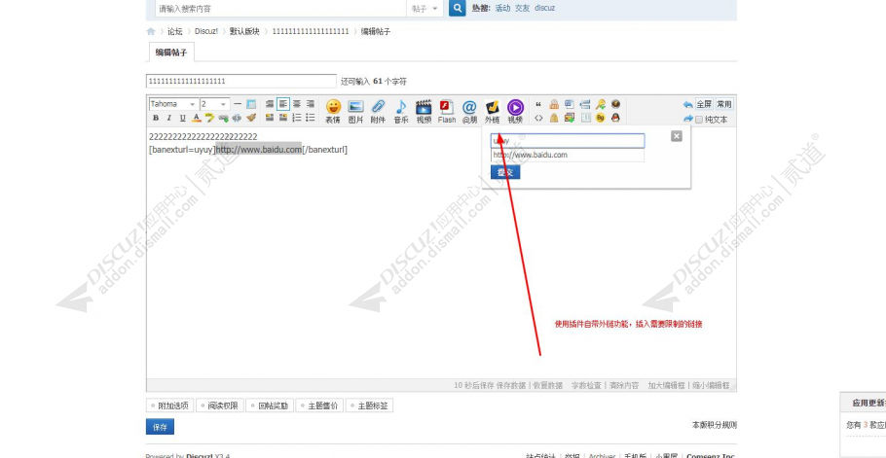Close the external link popup
Image resolution: width=886 pixels, height=458 pixels.
(x=677, y=136)
